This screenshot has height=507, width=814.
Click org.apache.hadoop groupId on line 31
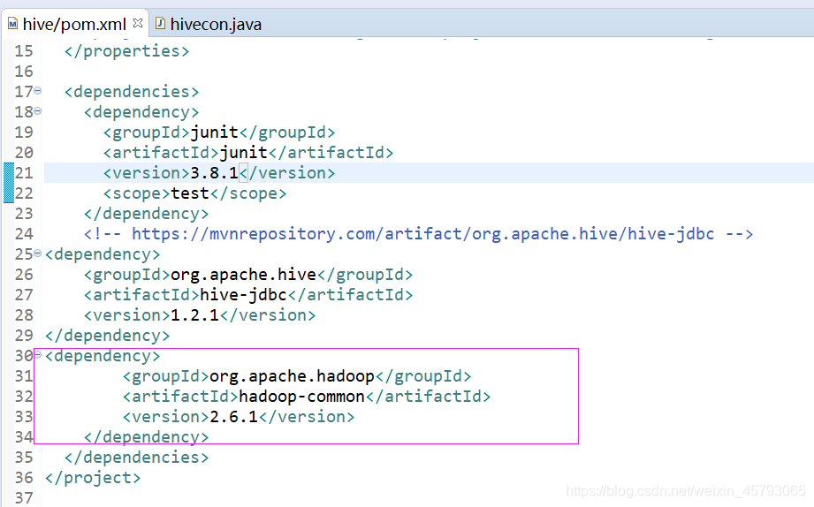click(293, 375)
